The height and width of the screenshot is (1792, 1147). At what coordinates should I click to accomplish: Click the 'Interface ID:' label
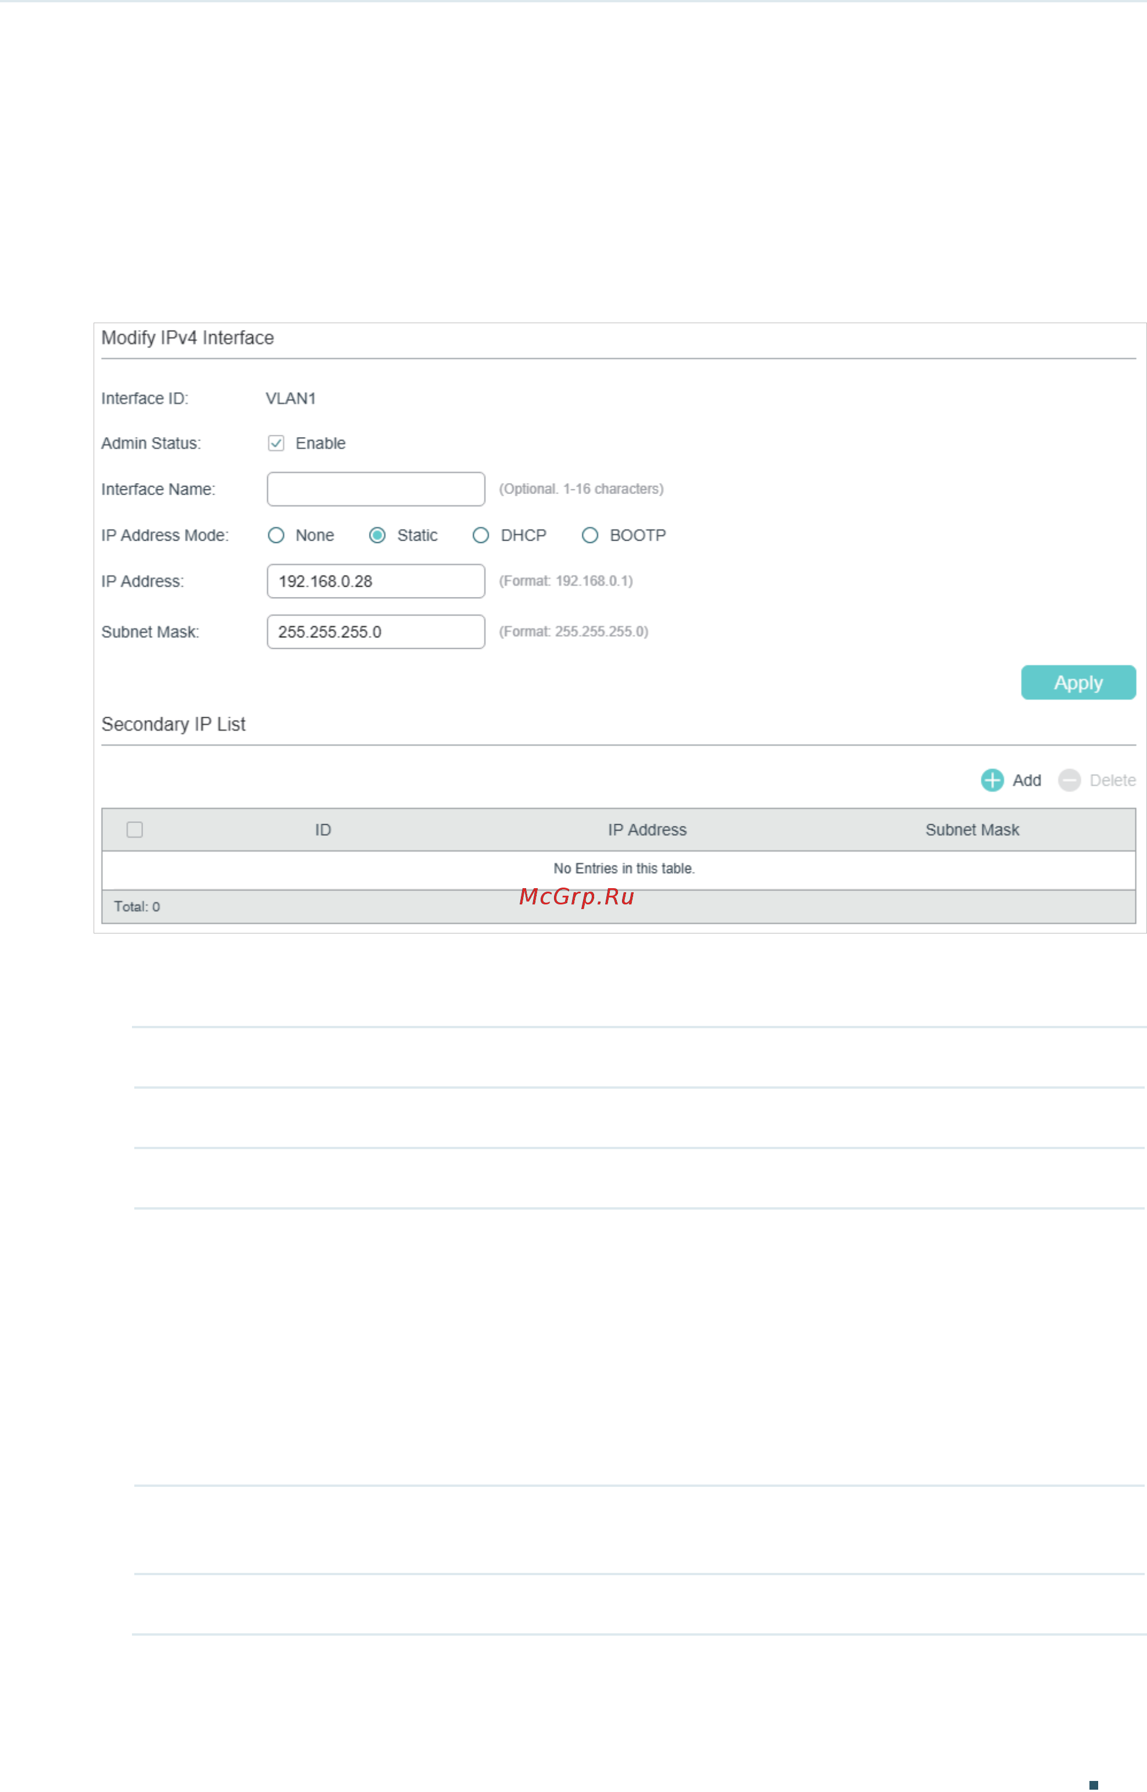click(145, 398)
